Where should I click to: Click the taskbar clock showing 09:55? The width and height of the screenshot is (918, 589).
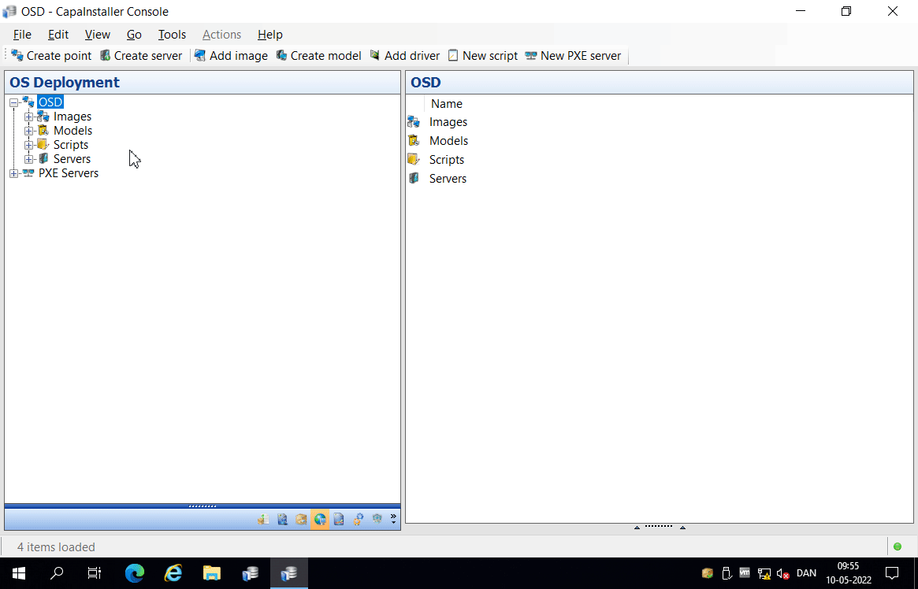pyautogui.click(x=849, y=573)
